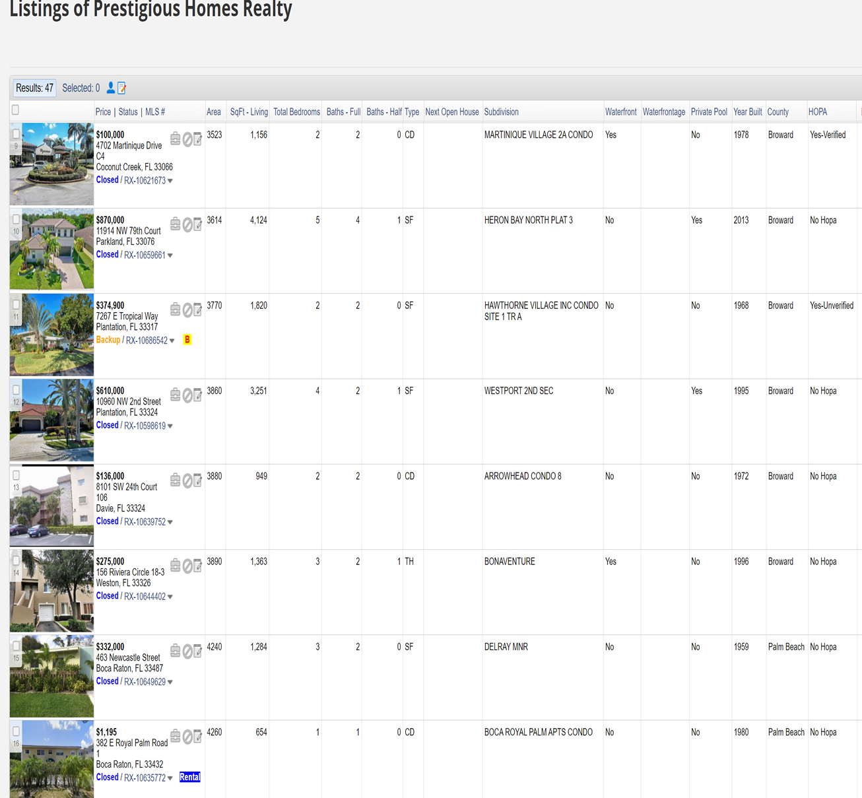Click the yellow B backup badge
862x798 pixels.
[187, 340]
